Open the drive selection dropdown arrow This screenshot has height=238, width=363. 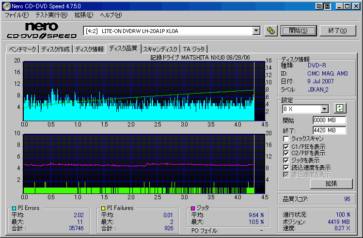[256, 31]
